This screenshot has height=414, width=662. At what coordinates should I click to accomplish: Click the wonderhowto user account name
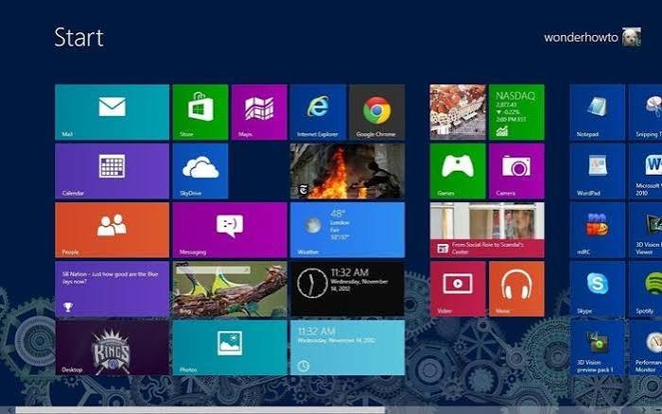581,38
